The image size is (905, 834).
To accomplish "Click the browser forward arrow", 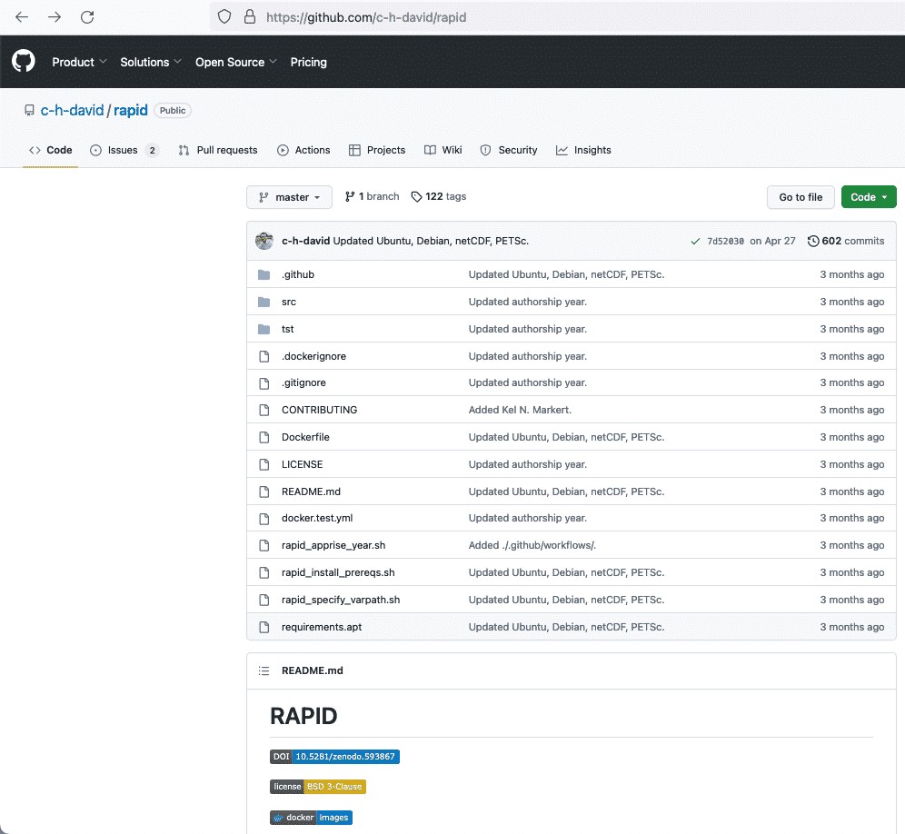I will (55, 17).
